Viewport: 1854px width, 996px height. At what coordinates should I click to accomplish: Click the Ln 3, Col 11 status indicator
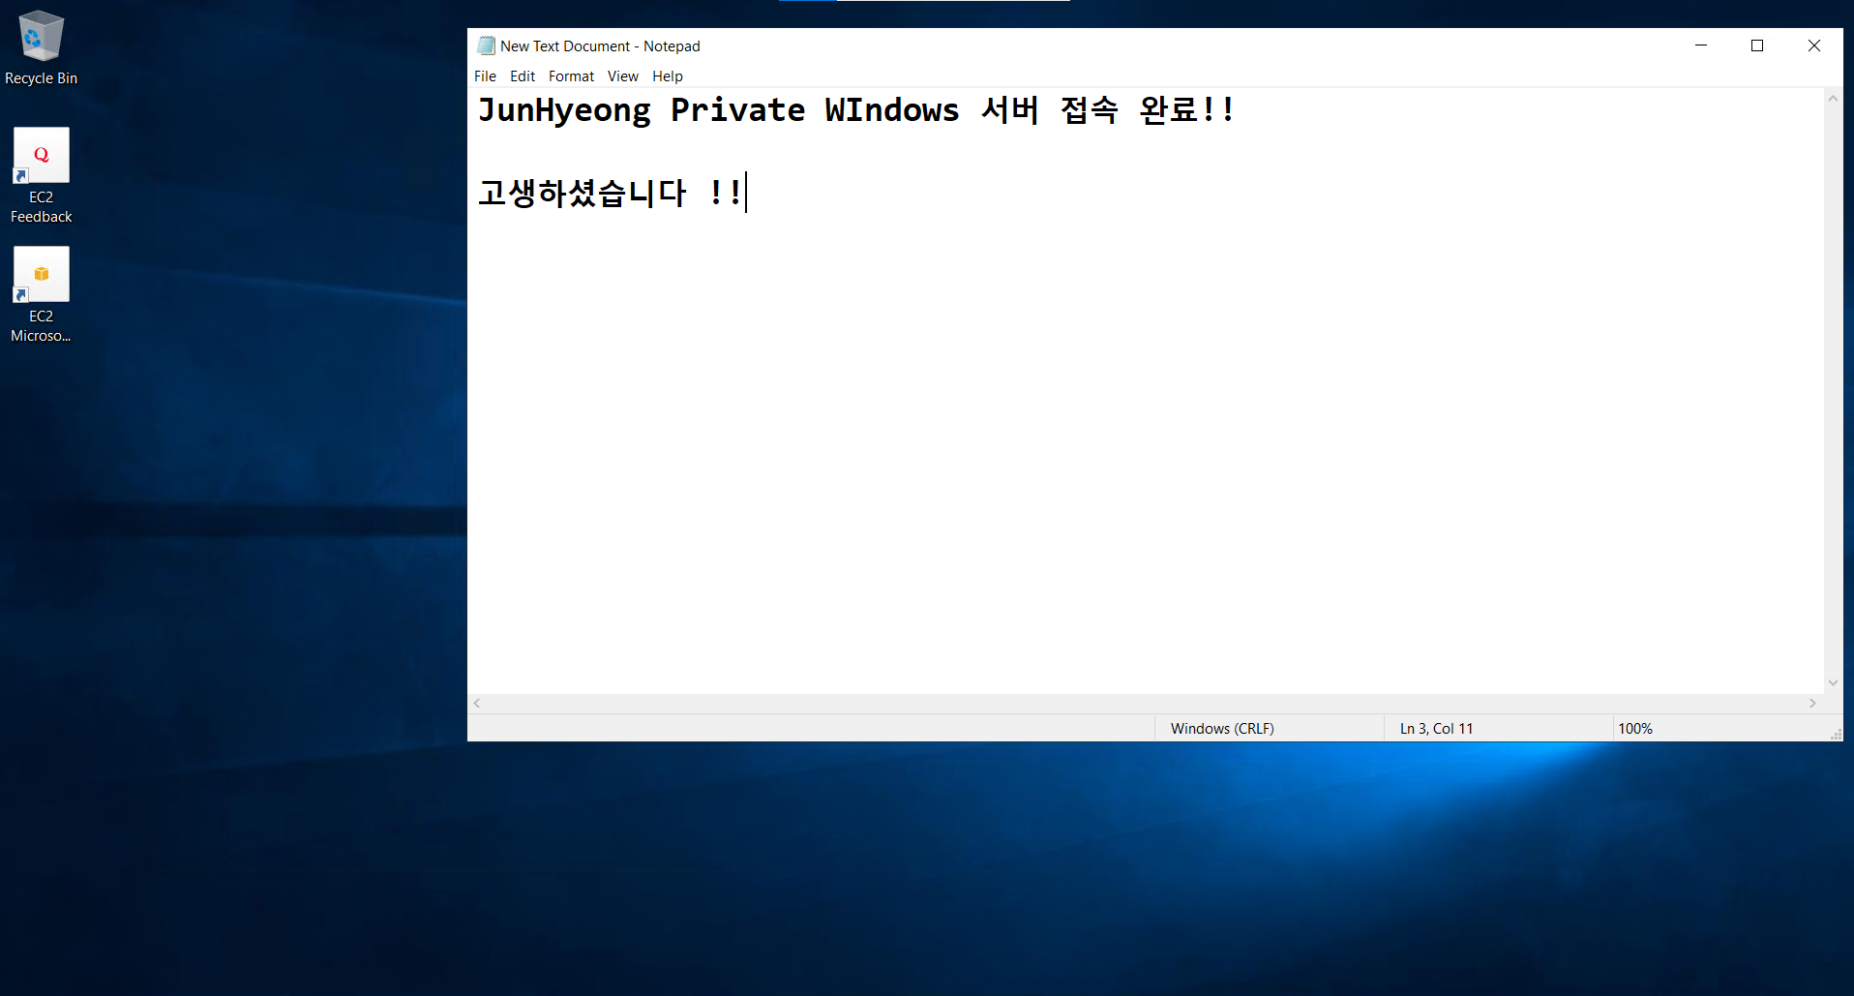tap(1436, 729)
